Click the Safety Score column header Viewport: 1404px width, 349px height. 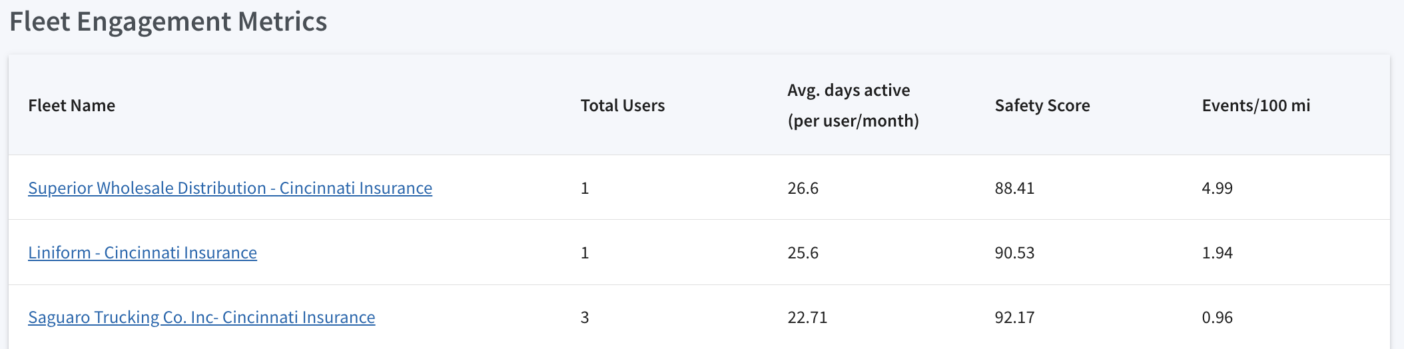click(x=1042, y=105)
